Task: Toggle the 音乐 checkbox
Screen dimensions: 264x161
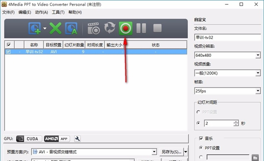Action: [201, 139]
